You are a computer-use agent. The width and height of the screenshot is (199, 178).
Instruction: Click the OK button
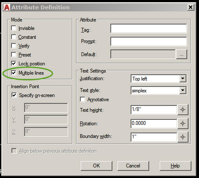click(x=96, y=166)
